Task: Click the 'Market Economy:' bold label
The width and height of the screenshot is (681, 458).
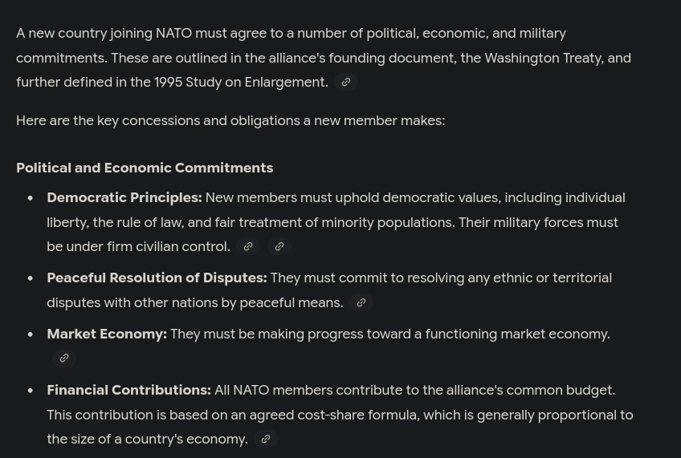Action: coord(107,334)
